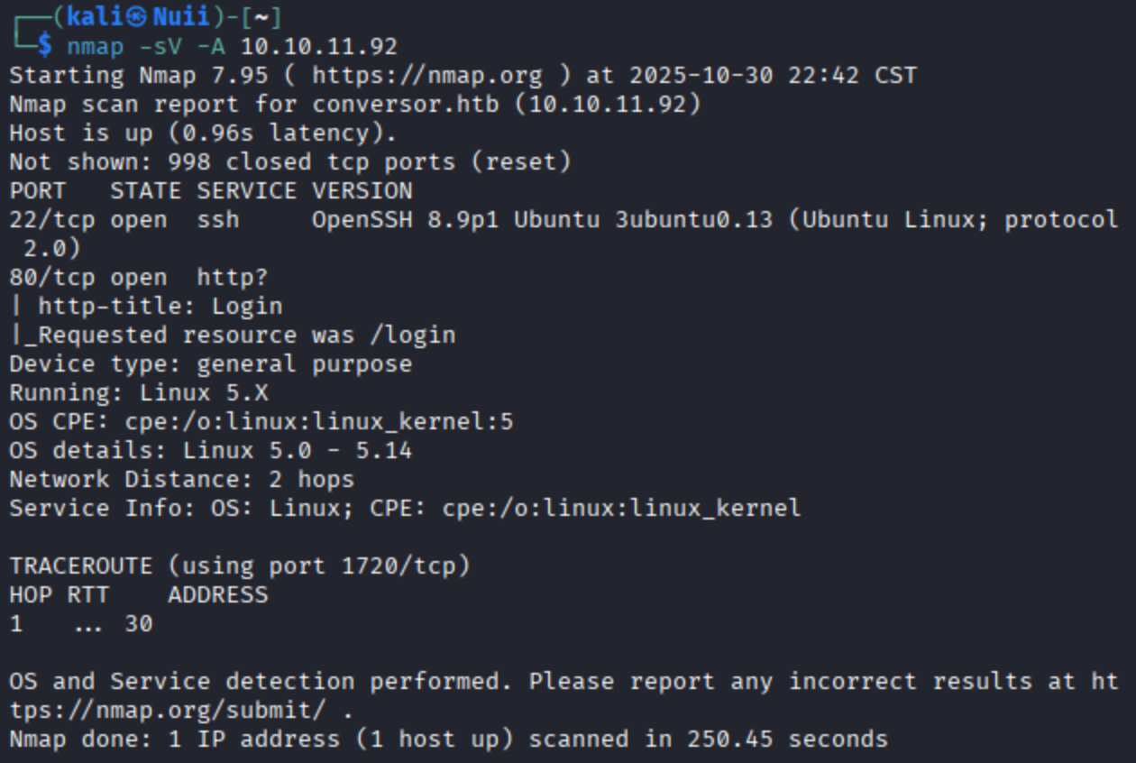Click the http-title: Login line

pyautogui.click(x=160, y=306)
